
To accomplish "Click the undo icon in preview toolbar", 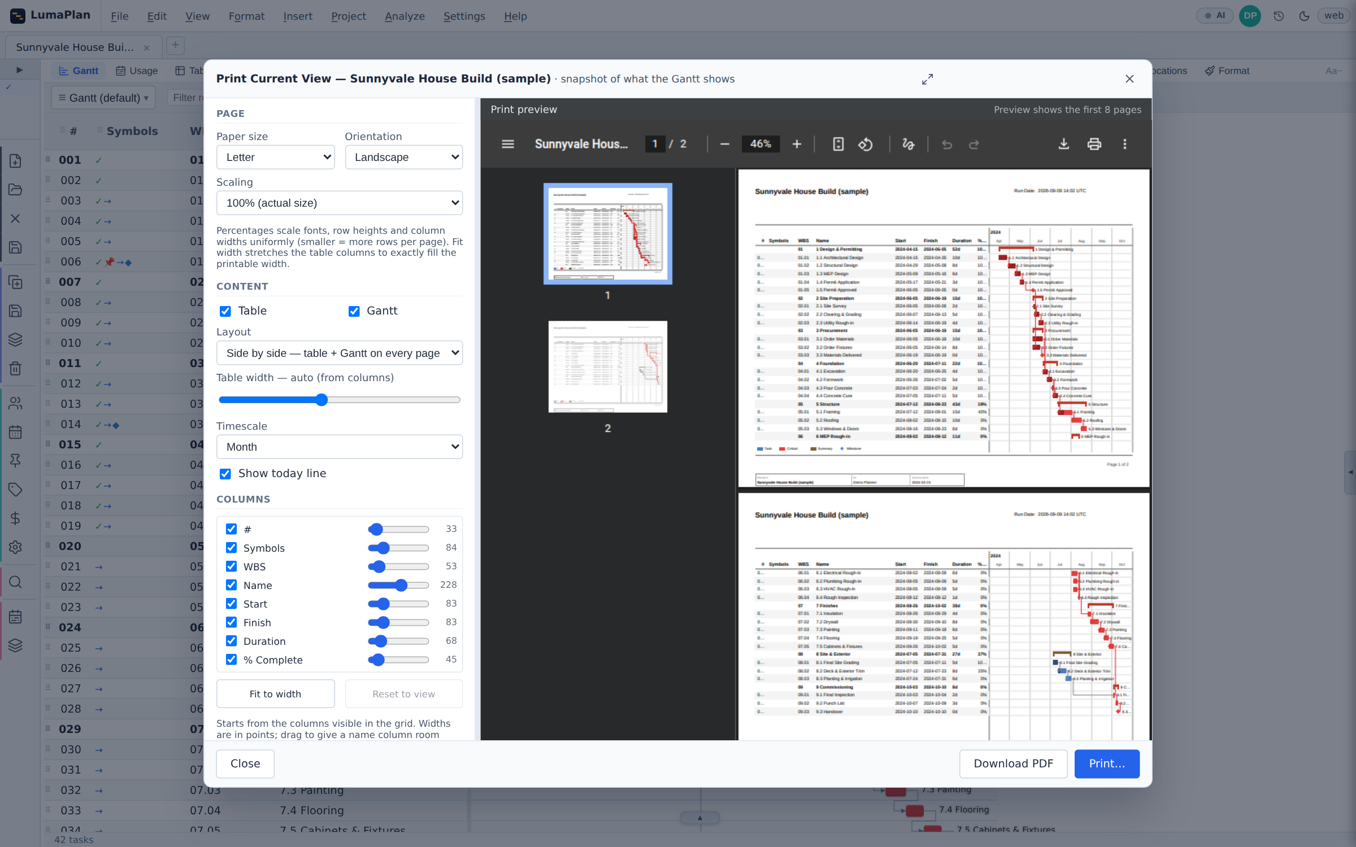I will pos(947,144).
